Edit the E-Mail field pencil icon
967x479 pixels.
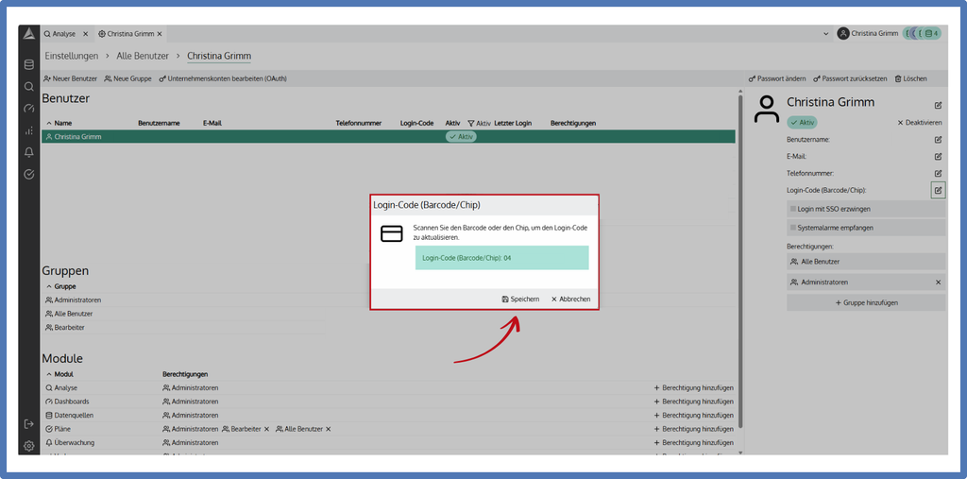click(x=938, y=156)
